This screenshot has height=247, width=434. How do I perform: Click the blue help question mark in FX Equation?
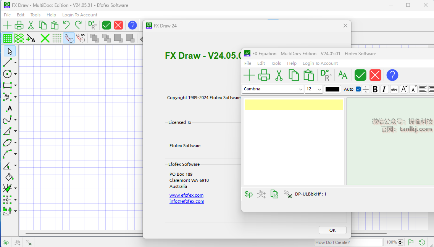point(392,75)
